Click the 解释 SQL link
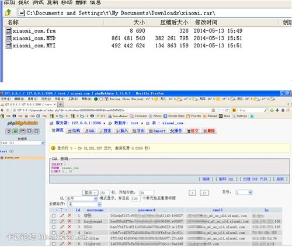The height and width of the screenshot is (247, 292). pos(227,179)
